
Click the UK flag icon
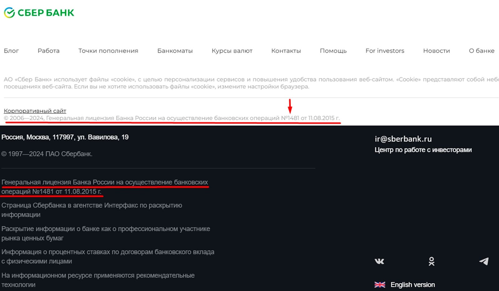[x=380, y=285]
